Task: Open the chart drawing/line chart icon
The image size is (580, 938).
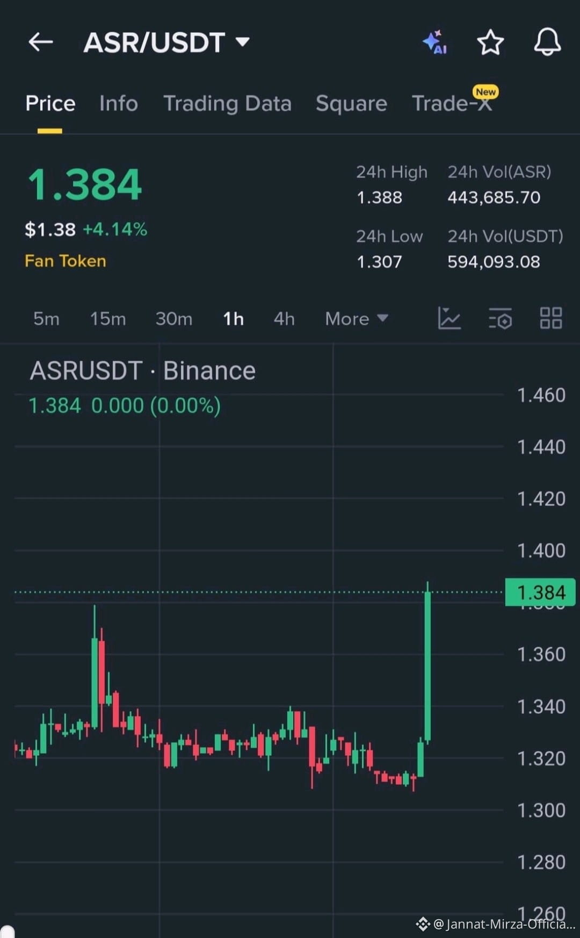Action: coord(449,318)
